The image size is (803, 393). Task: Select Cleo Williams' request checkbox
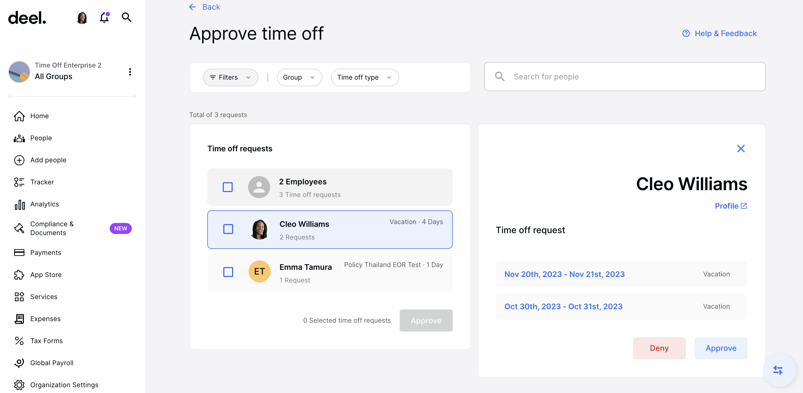pyautogui.click(x=228, y=229)
